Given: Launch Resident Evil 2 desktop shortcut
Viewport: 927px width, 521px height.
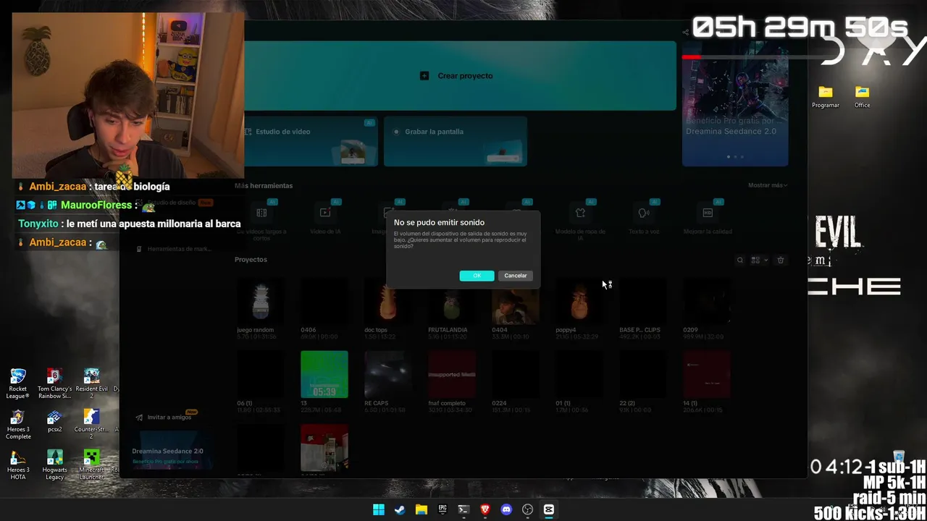Looking at the screenshot, I should [x=91, y=384].
